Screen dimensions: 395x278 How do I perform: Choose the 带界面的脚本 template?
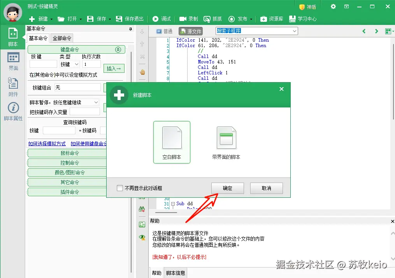click(x=226, y=143)
